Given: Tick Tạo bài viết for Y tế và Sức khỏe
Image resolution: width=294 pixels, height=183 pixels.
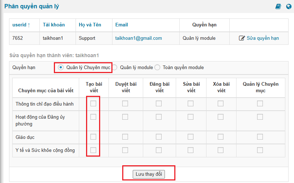Looking at the screenshot, I should click(93, 150).
